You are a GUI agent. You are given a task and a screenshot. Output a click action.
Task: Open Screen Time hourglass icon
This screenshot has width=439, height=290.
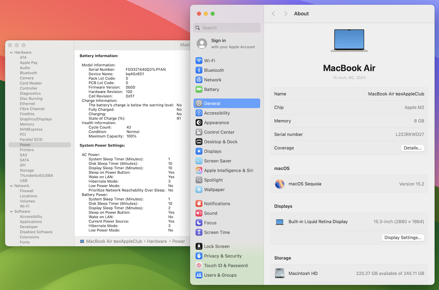pos(199,232)
